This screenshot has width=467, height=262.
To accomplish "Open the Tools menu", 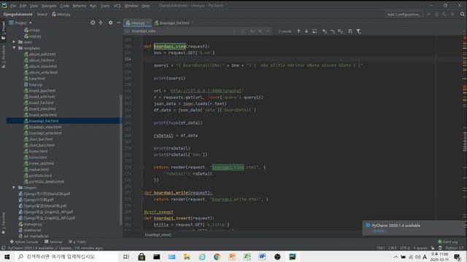I will pyautogui.click(x=105, y=6).
